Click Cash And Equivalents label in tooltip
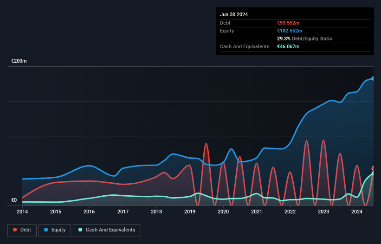The height and width of the screenshot is (244, 381). 245,46
